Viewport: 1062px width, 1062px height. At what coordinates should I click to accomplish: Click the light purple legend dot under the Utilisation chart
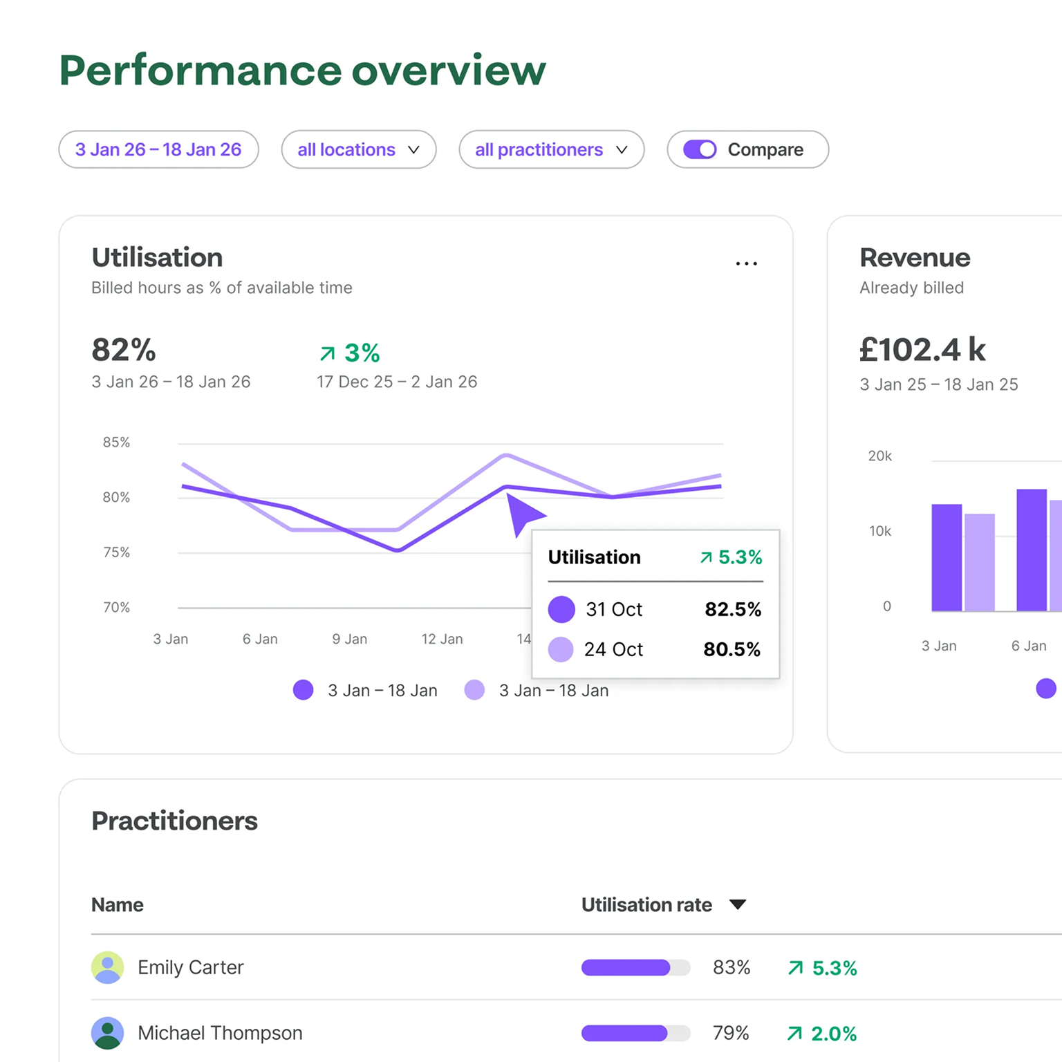click(x=474, y=690)
